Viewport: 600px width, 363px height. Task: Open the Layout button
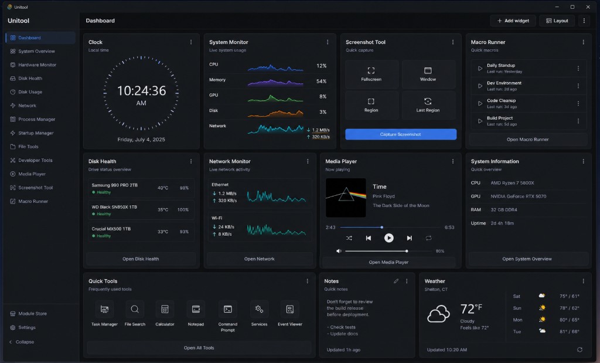(x=557, y=21)
